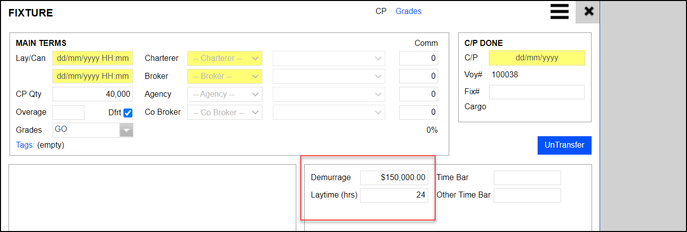Open the Co Broker dropdown
The image size is (687, 232).
pyautogui.click(x=225, y=112)
